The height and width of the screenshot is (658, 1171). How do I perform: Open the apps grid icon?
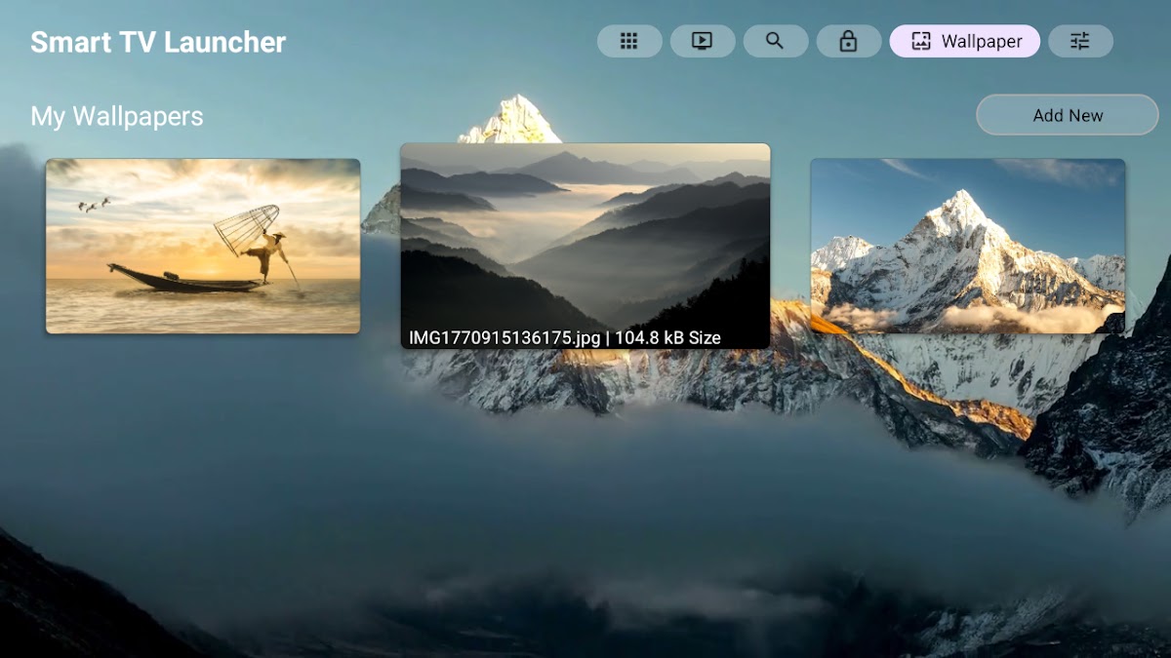point(629,41)
